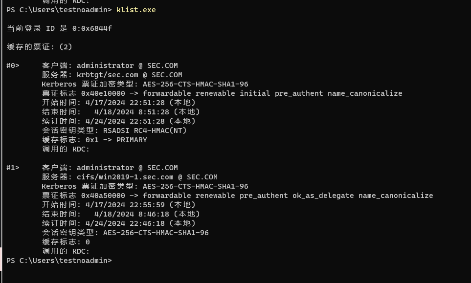Click the word initial in ticket #0 flags
The height and width of the screenshot is (283, 471).
[x=255, y=93]
